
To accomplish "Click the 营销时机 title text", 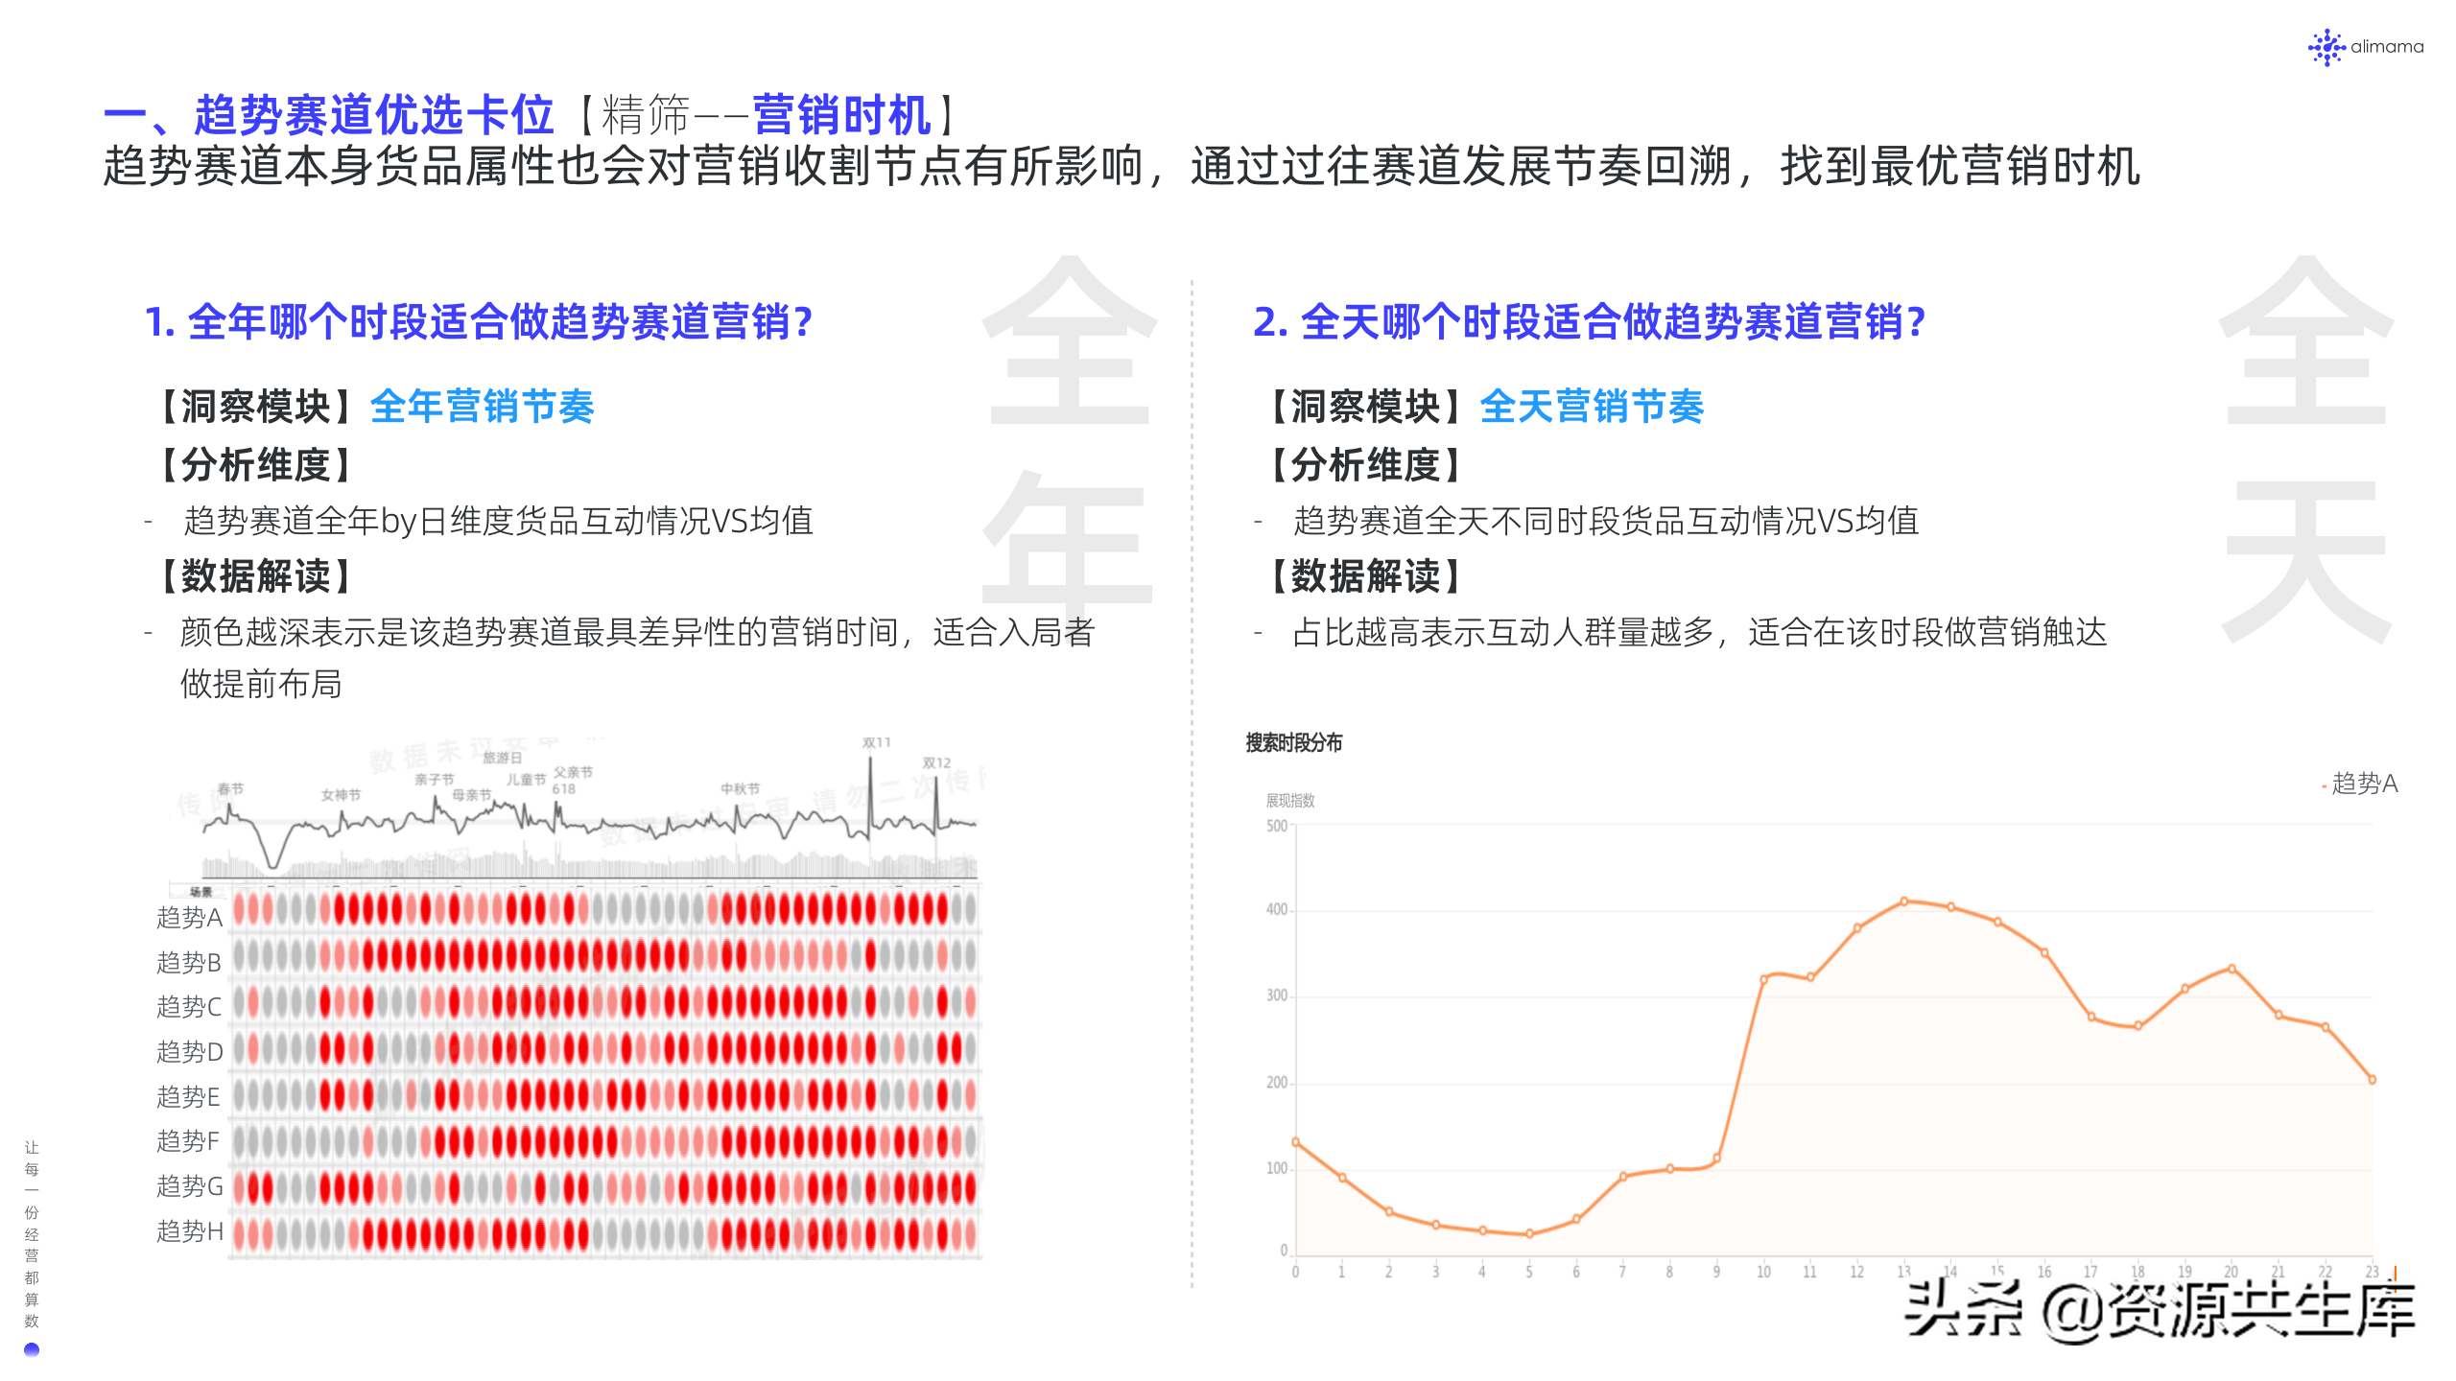I will pyautogui.click(x=840, y=115).
